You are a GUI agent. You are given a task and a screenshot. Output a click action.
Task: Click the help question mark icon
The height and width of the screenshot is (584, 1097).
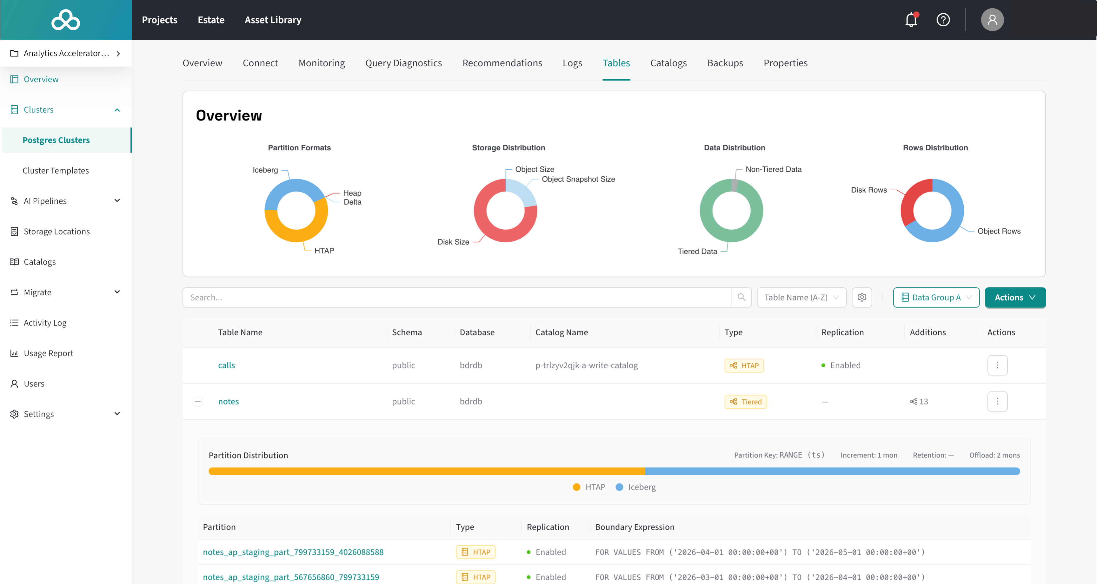tap(943, 20)
